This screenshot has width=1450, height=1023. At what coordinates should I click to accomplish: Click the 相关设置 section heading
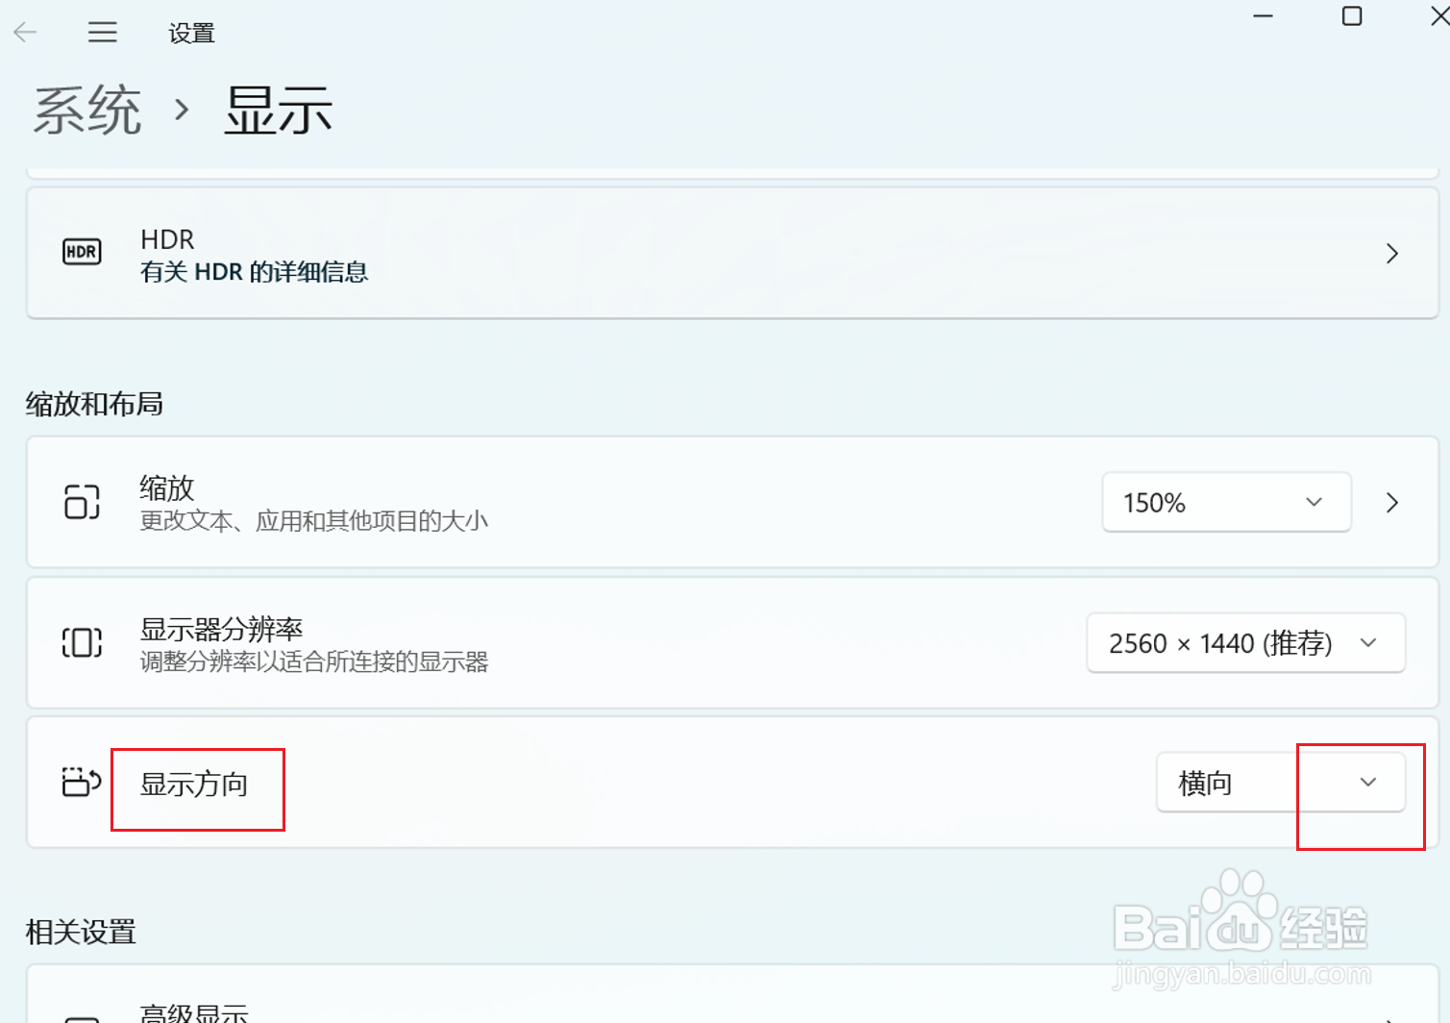(79, 932)
